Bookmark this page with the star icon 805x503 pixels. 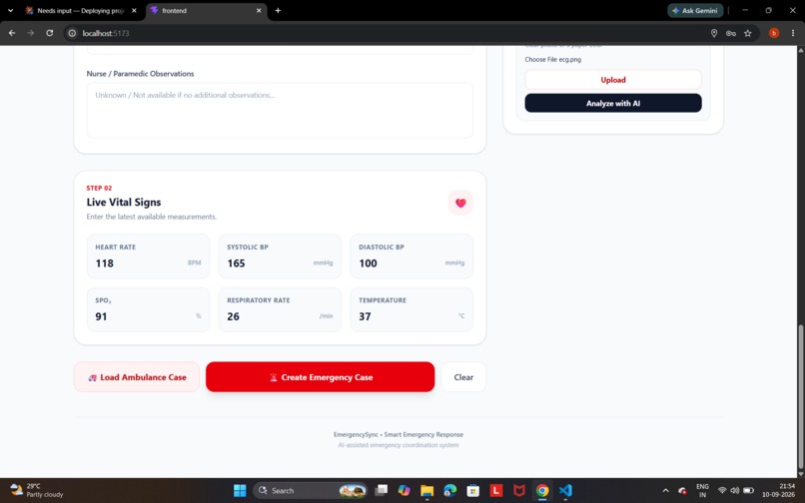[x=747, y=33]
